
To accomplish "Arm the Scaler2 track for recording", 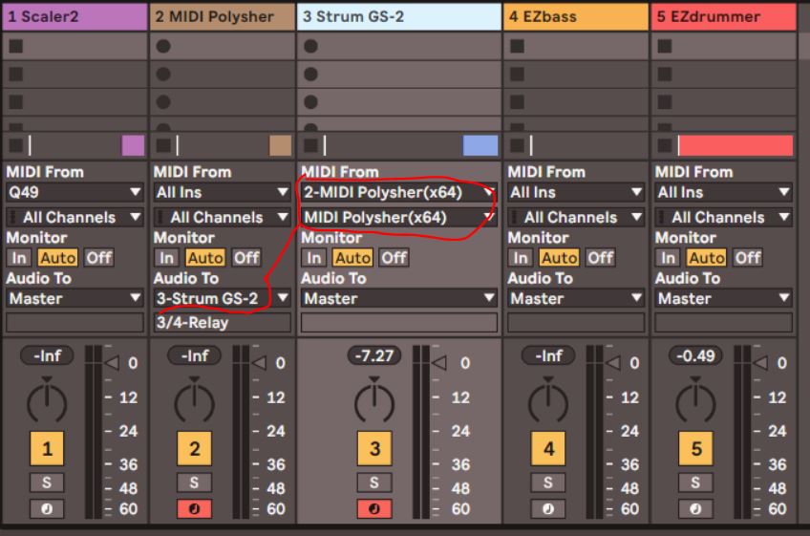I will click(47, 508).
